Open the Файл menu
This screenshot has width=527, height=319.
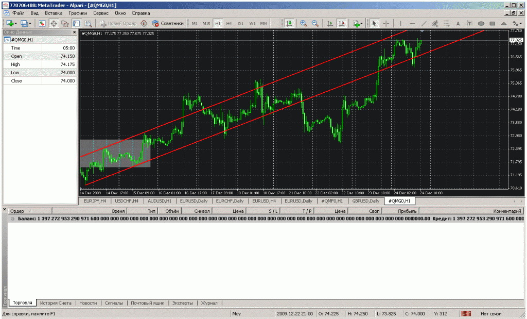tap(19, 13)
